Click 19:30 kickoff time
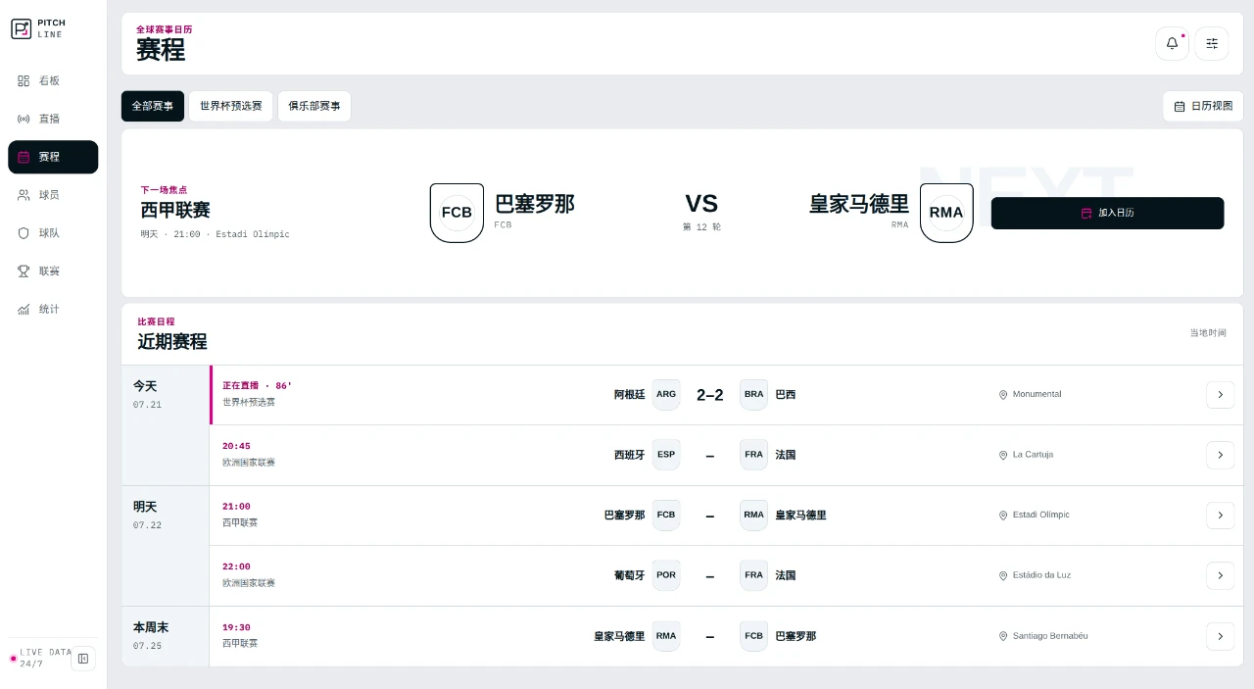Image resolution: width=1254 pixels, height=689 pixels. pos(236,627)
